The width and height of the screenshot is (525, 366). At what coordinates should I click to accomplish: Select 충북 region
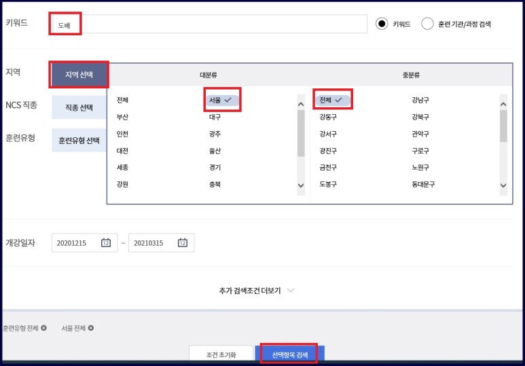[215, 184]
